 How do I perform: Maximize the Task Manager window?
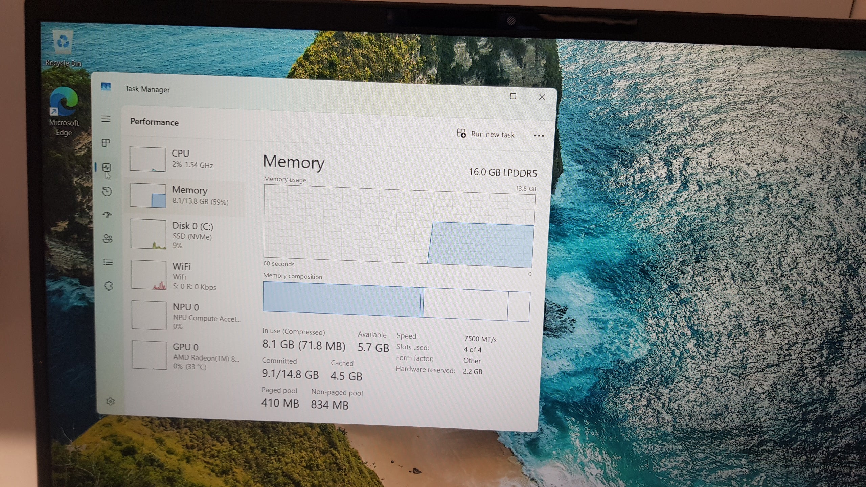513,96
